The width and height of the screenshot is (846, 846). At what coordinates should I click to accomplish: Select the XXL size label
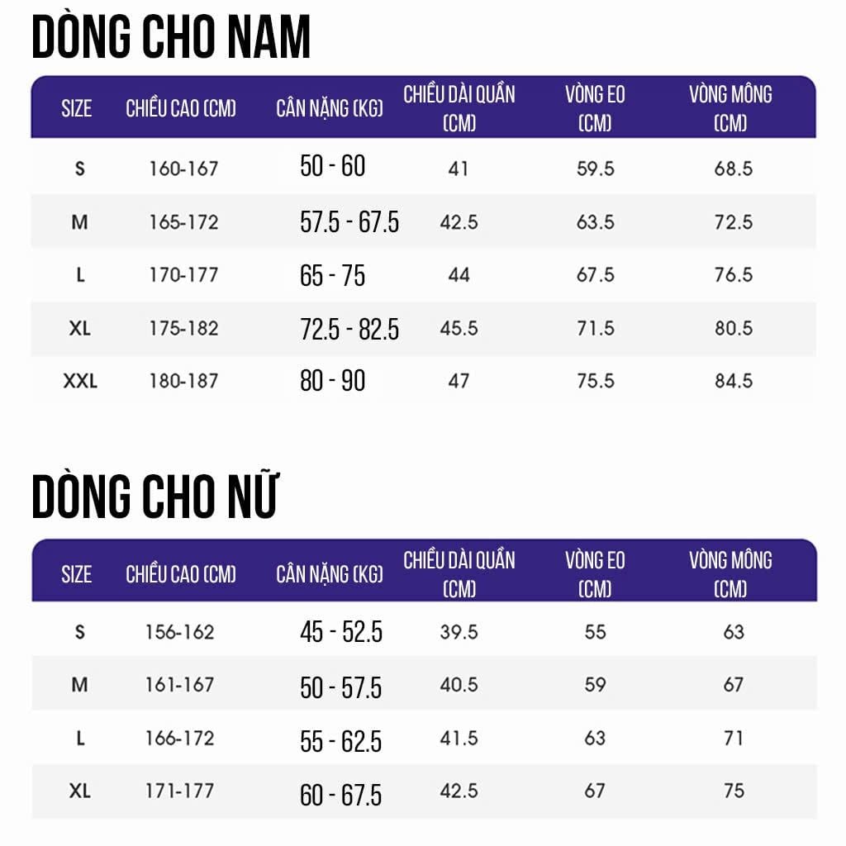coord(80,381)
